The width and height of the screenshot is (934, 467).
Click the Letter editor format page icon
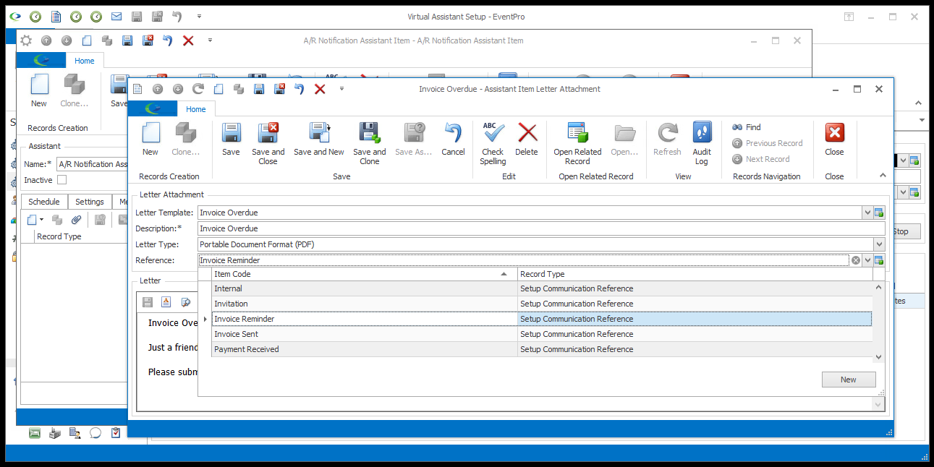(166, 302)
